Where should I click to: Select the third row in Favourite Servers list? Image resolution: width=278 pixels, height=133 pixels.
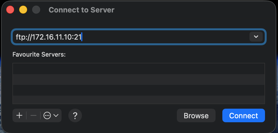pos(138,90)
